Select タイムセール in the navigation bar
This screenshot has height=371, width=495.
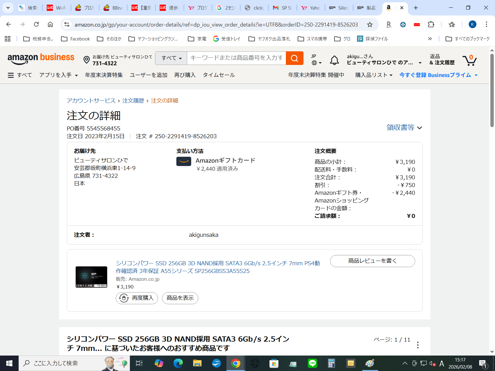[x=219, y=75]
